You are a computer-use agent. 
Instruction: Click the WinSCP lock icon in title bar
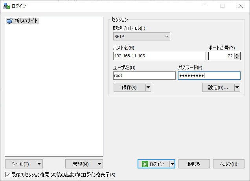(x=6, y=6)
